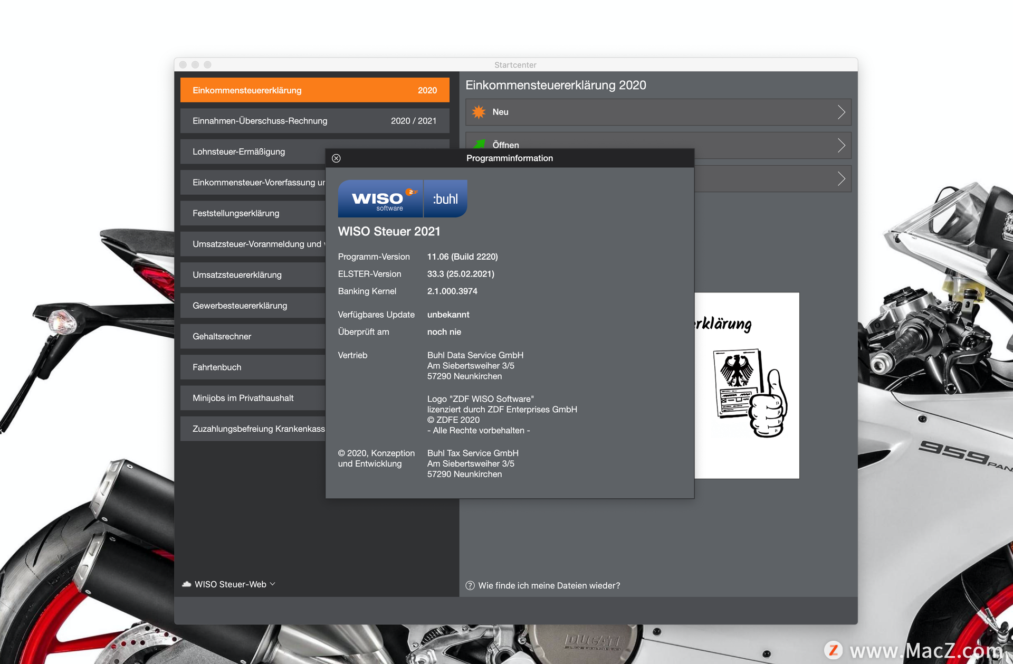Click Buhl Tax Service GmbH text
This screenshot has height=664, width=1013.
(x=473, y=453)
